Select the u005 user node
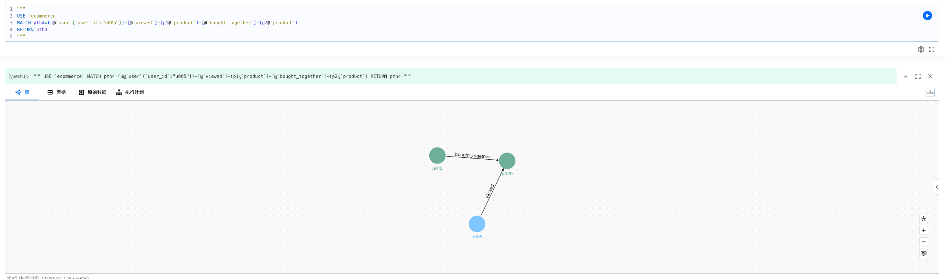This screenshot has width=945, height=279. click(x=477, y=224)
